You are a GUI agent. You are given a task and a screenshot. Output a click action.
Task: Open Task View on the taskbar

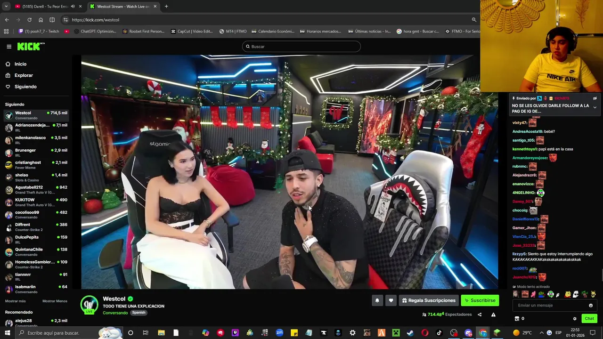[146, 333]
